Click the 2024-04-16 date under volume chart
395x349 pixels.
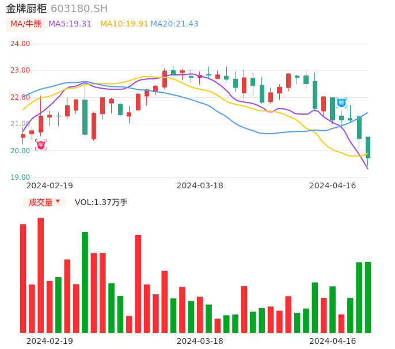tap(333, 341)
